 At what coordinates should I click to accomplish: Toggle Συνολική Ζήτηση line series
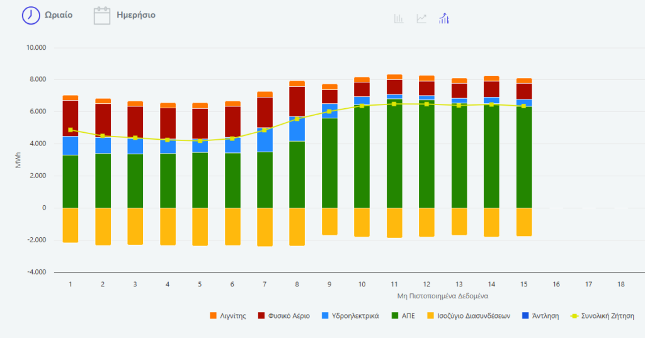608,316
